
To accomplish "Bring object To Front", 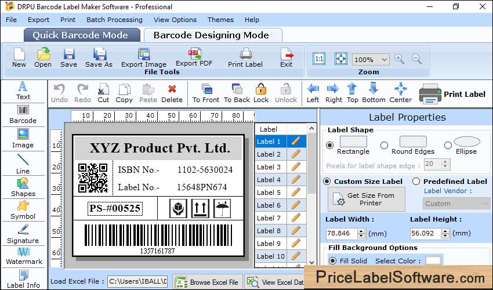I will click(206, 93).
